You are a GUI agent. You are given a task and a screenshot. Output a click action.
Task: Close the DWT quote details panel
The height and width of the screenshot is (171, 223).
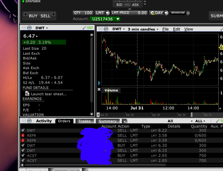click(24, 28)
